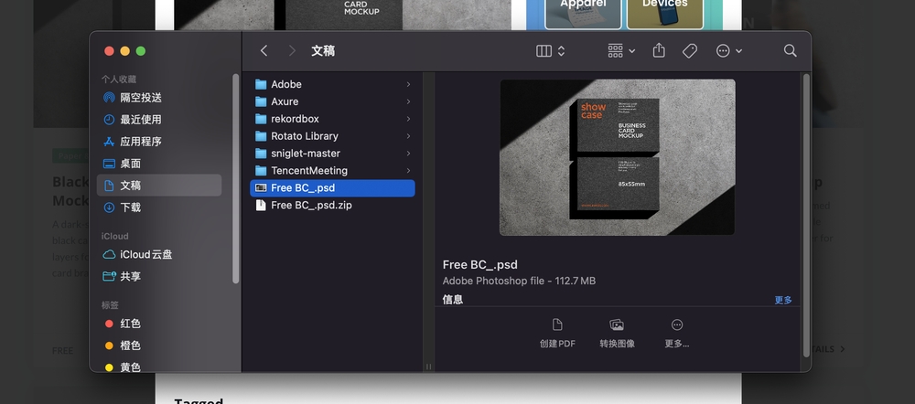Screen dimensions: 915x404
Task: Open the search magnifier in Finder toolbar
Action: pyautogui.click(x=790, y=51)
